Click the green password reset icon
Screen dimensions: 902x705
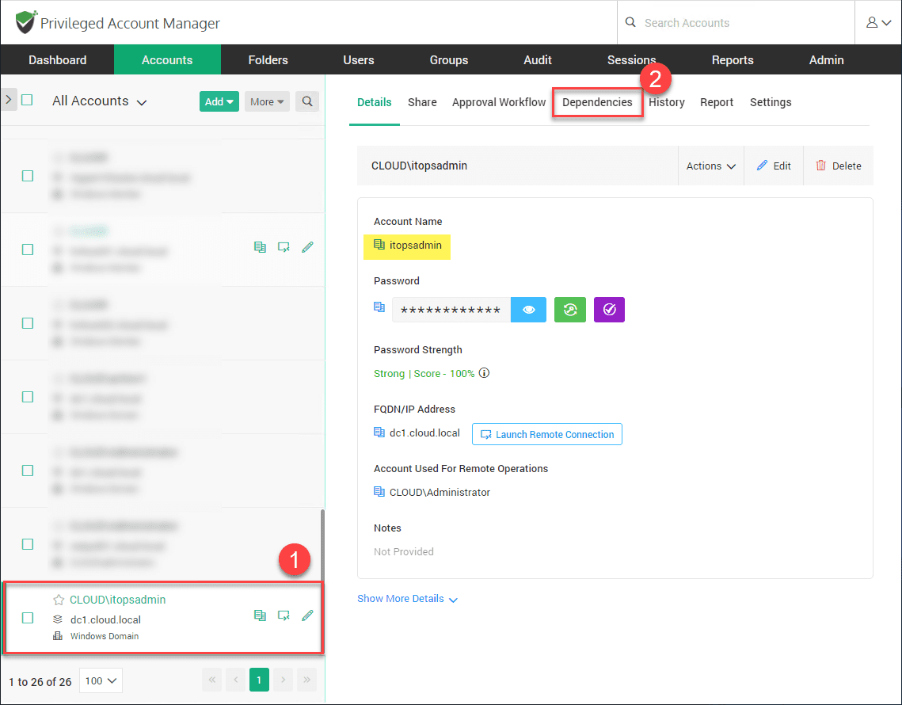click(569, 309)
